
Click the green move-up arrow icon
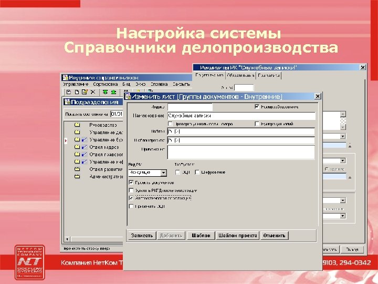[x=113, y=92]
